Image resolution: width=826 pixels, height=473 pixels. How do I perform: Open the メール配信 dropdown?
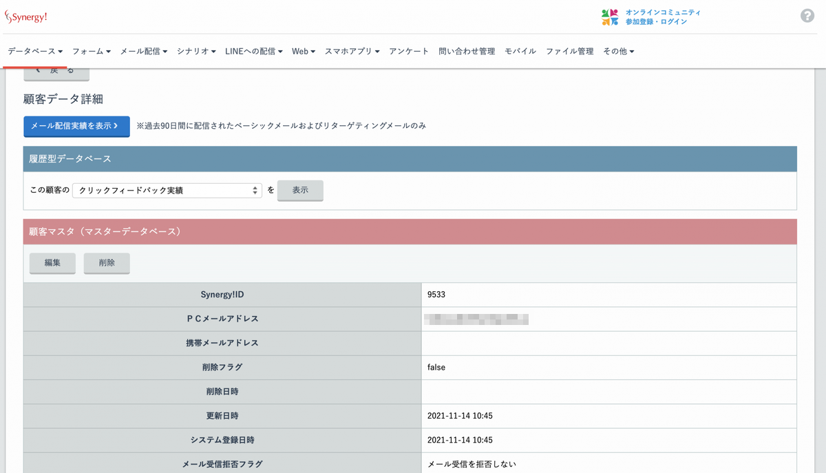point(144,50)
